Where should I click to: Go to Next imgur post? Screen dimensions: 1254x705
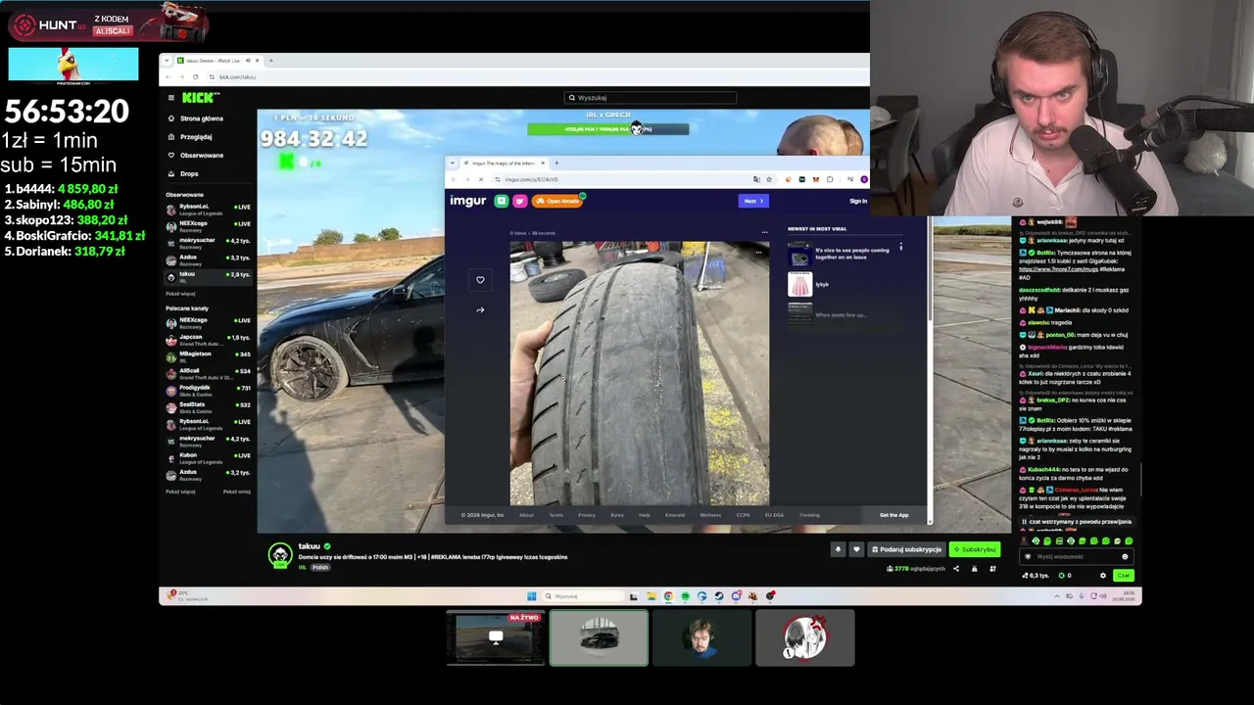point(753,201)
